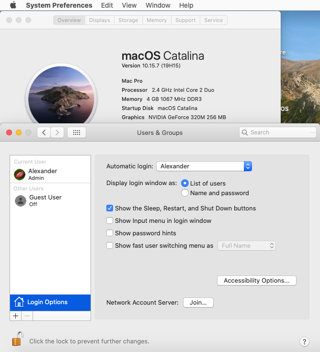Click Memory 4 GB 1067 MHz DDR3
The height and width of the screenshot is (352, 320).
[x=162, y=99]
